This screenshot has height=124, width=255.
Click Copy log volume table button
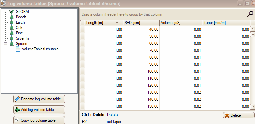(x=39, y=120)
